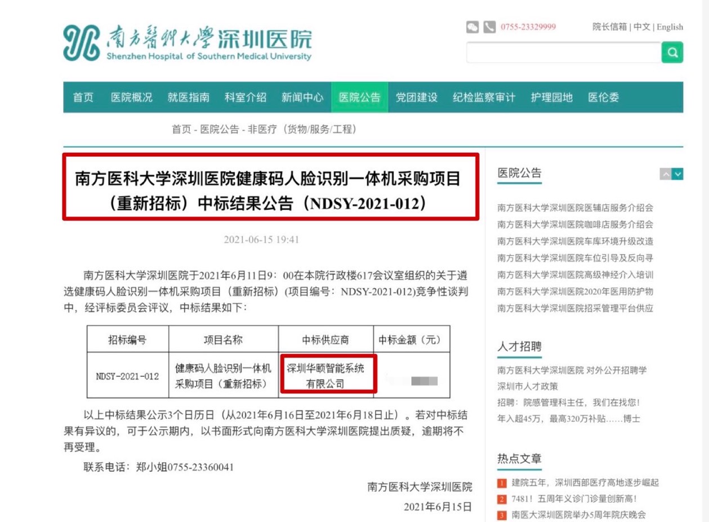Open the WeChat icon beside the phone number
The width and height of the screenshot is (709, 522).
472,27
